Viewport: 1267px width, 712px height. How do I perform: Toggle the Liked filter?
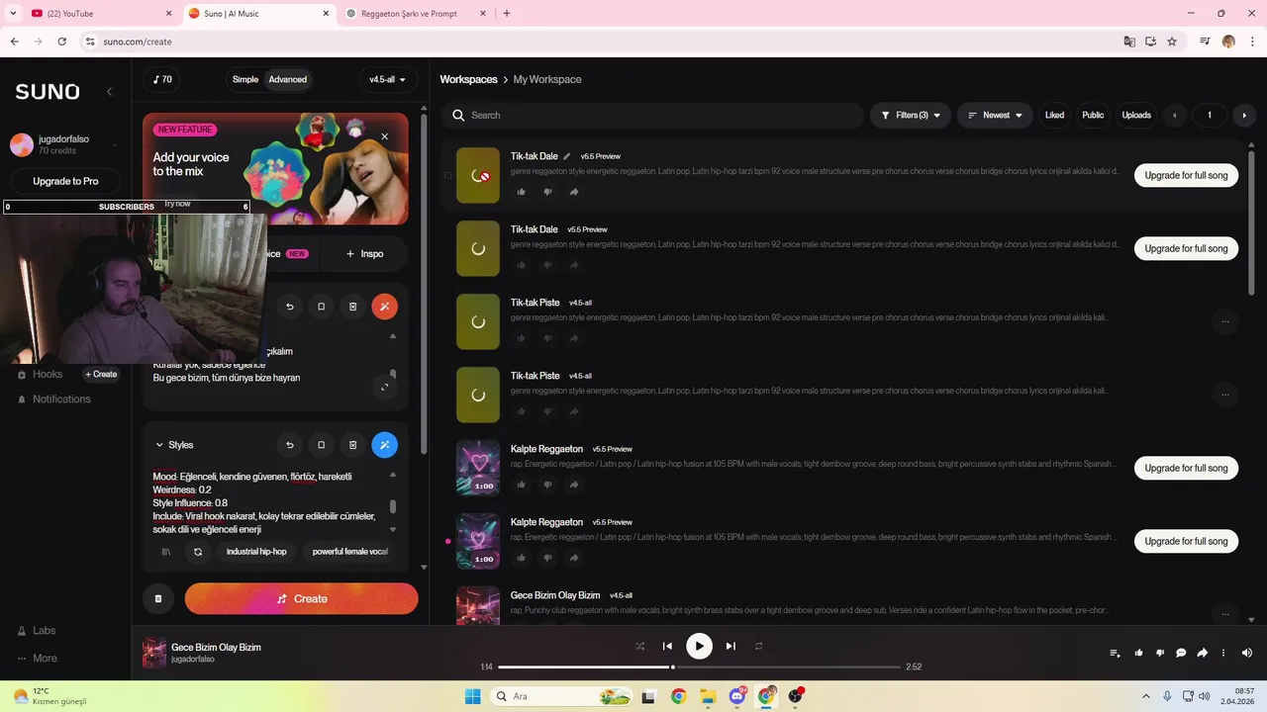click(1055, 115)
